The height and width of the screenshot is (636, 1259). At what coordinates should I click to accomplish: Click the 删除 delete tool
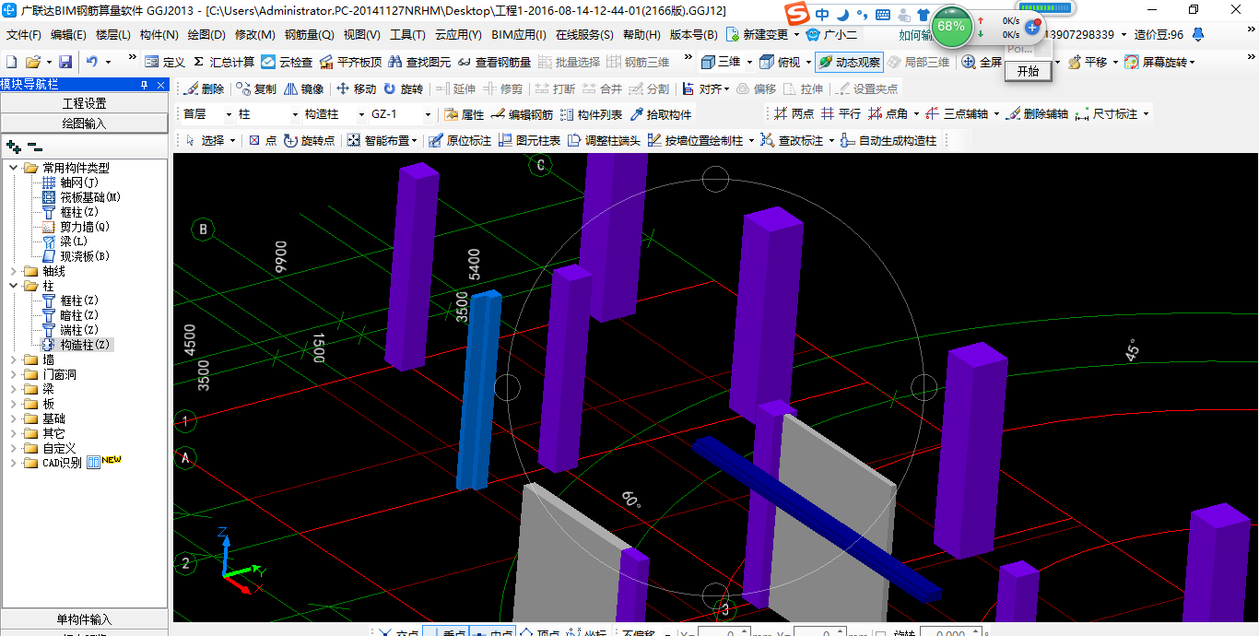coord(204,88)
